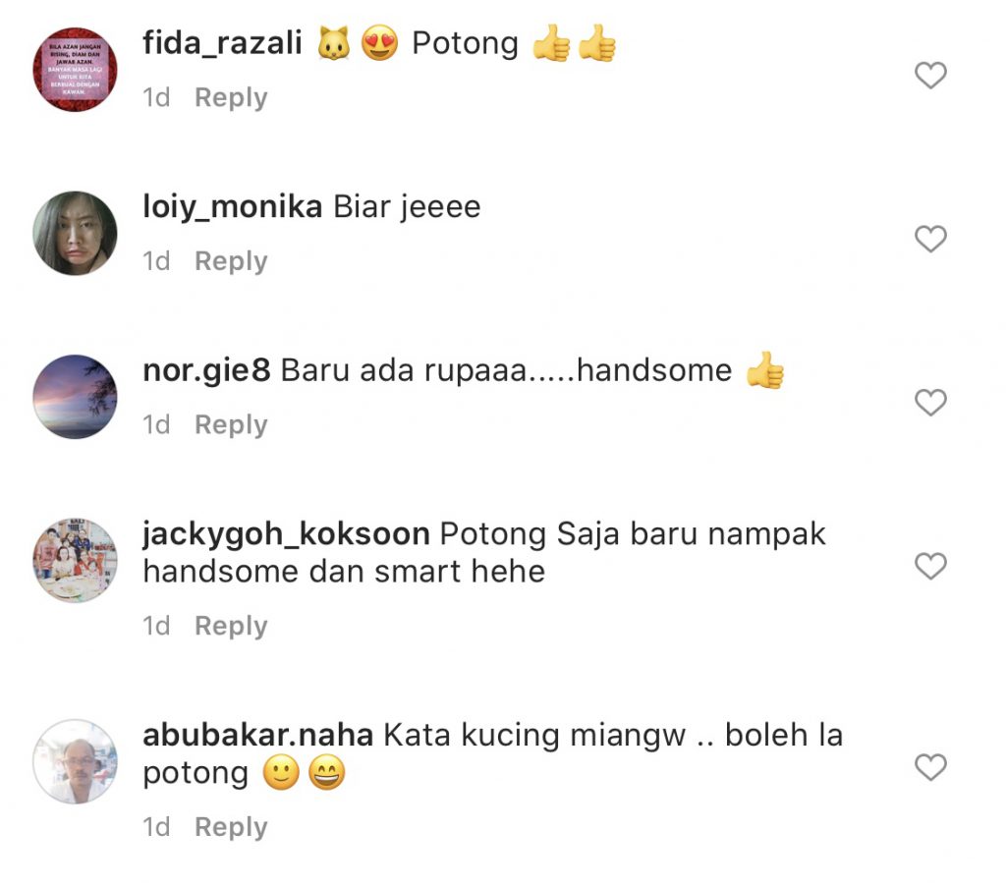This screenshot has height=886, width=1006.
Task: Visit loiy_monika's profile via username
Action: coord(232,207)
